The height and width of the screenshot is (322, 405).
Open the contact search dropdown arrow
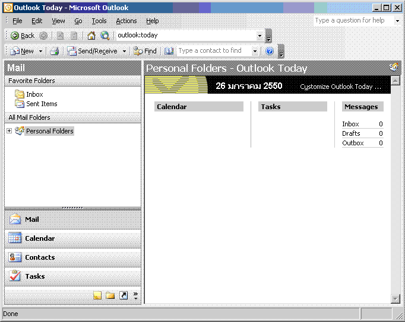click(x=255, y=51)
